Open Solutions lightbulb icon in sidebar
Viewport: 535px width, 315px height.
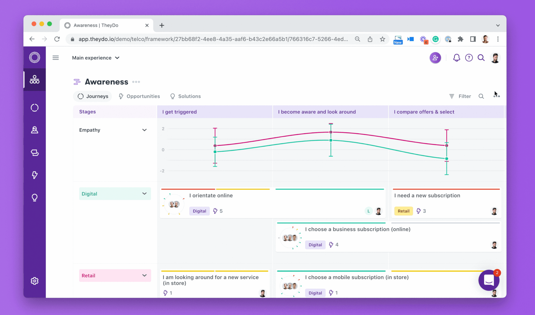pyautogui.click(x=35, y=198)
